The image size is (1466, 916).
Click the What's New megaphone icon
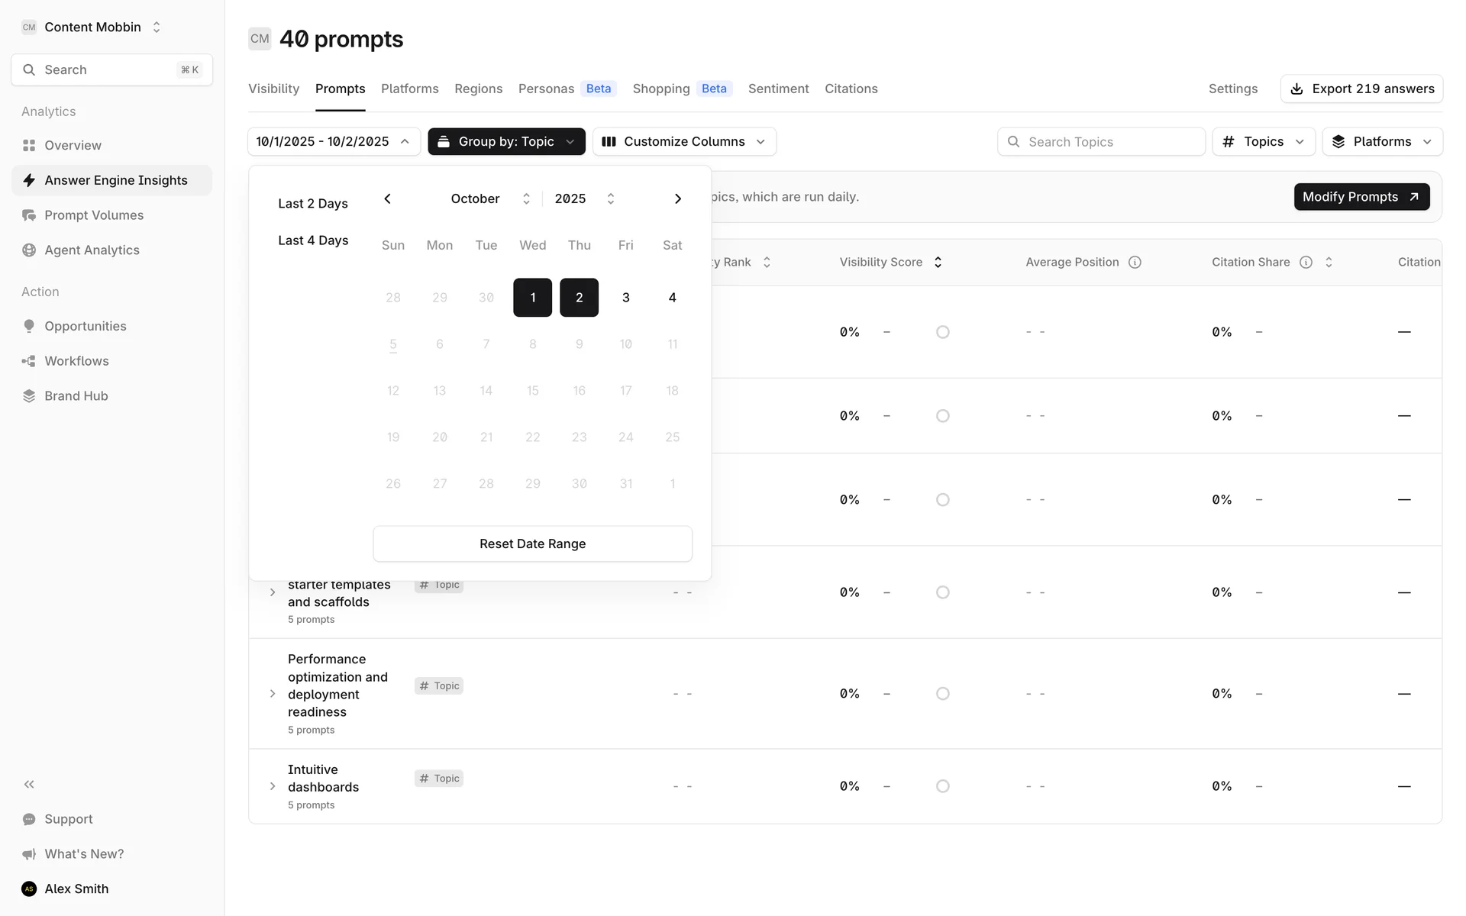[29, 854]
